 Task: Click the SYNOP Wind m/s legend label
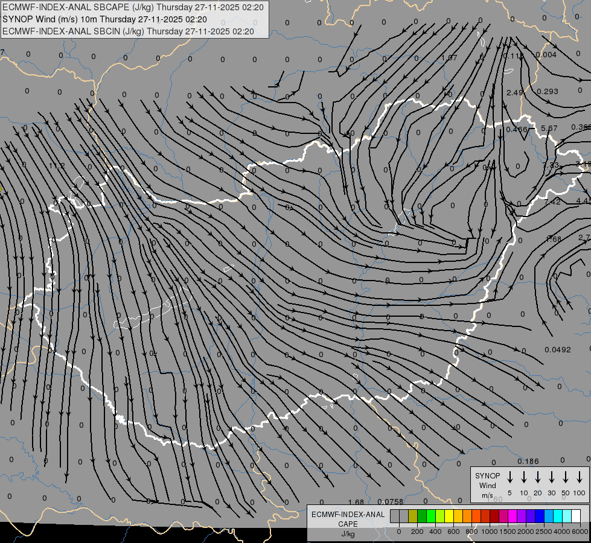pyautogui.click(x=487, y=485)
